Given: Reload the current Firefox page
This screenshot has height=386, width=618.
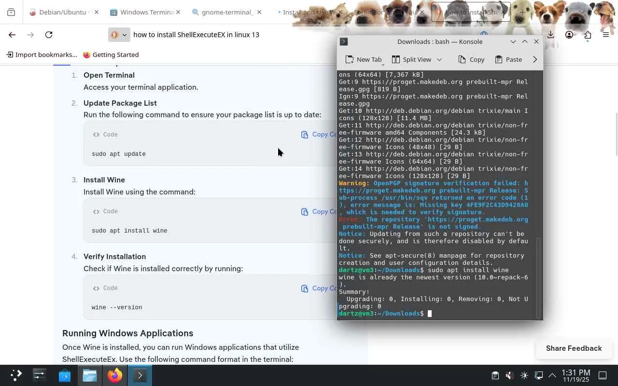Looking at the screenshot, I should coord(49,35).
